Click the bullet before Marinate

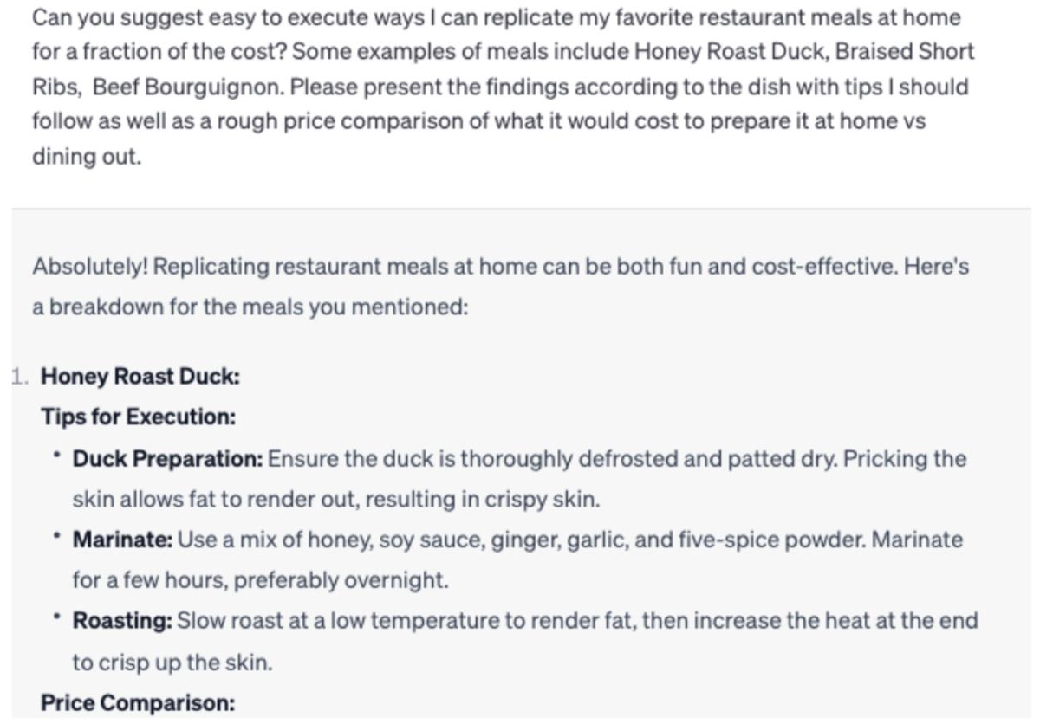pyautogui.click(x=55, y=536)
